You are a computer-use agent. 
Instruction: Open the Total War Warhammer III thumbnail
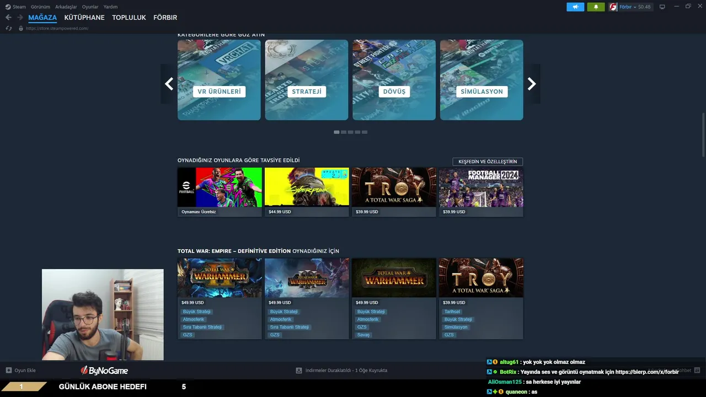pos(307,278)
